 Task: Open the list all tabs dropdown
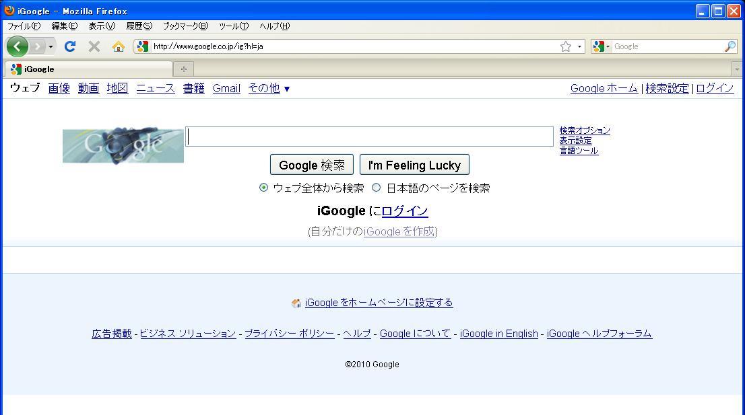click(737, 69)
